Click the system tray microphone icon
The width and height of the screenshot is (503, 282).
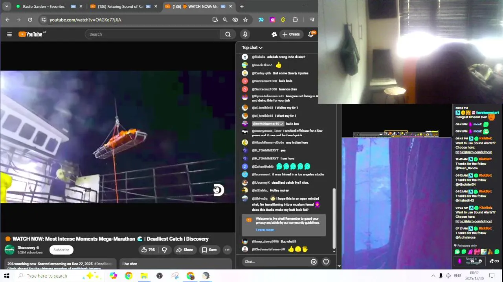pyautogui.click(x=441, y=276)
